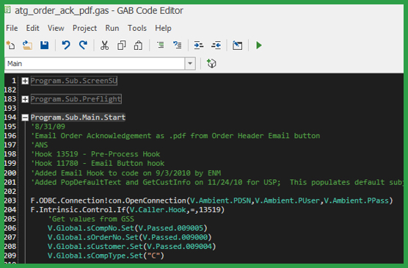The image size is (408, 268).
Task: Click V.Passed.009005 value in line 206
Action: point(170,228)
